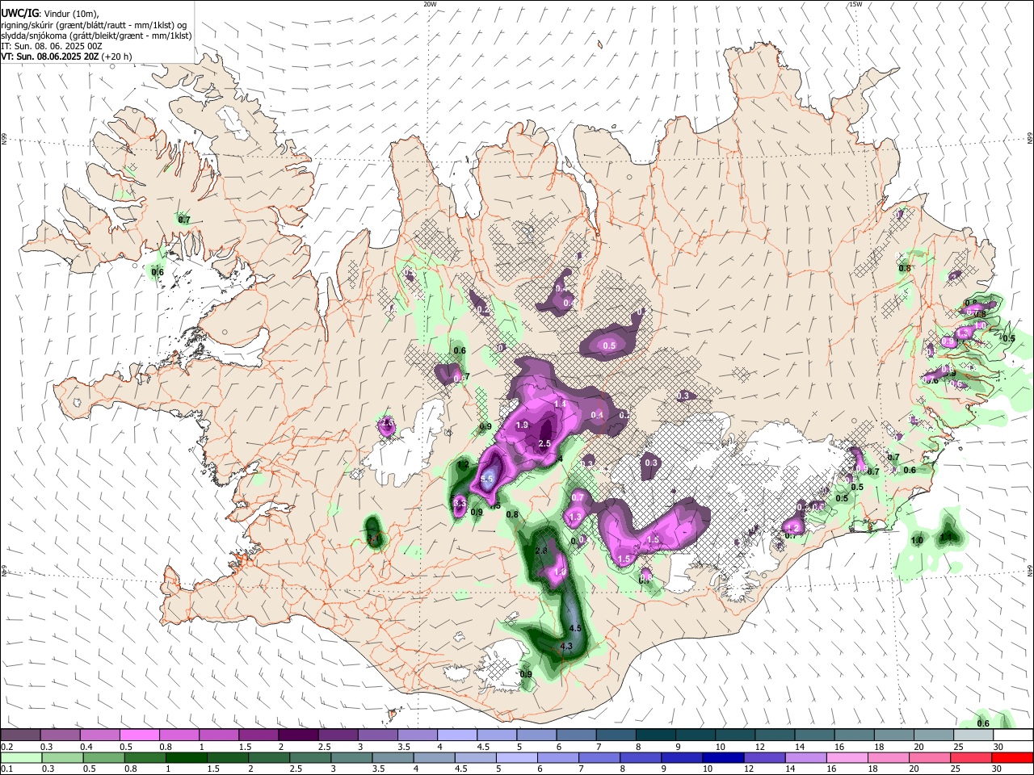Screen dimensions: 1034x775
Task: Click the '5.5' precipitation value on the map
Action: (x=486, y=480)
